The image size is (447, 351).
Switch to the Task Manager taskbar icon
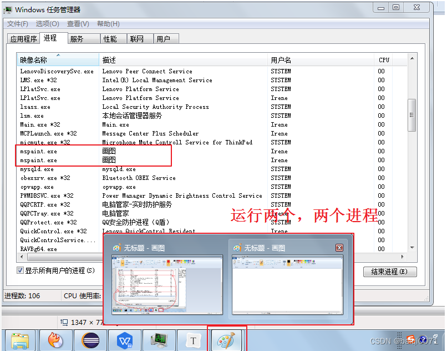coord(159,340)
